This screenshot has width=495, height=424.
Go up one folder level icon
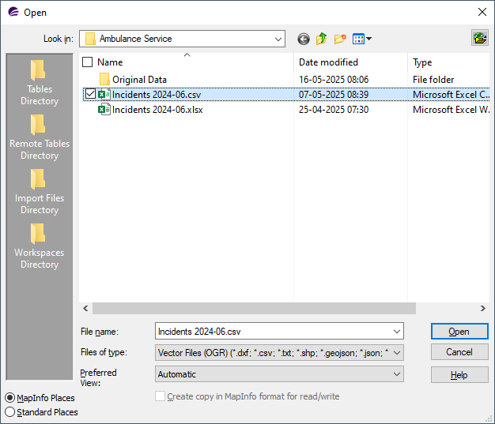pos(321,39)
